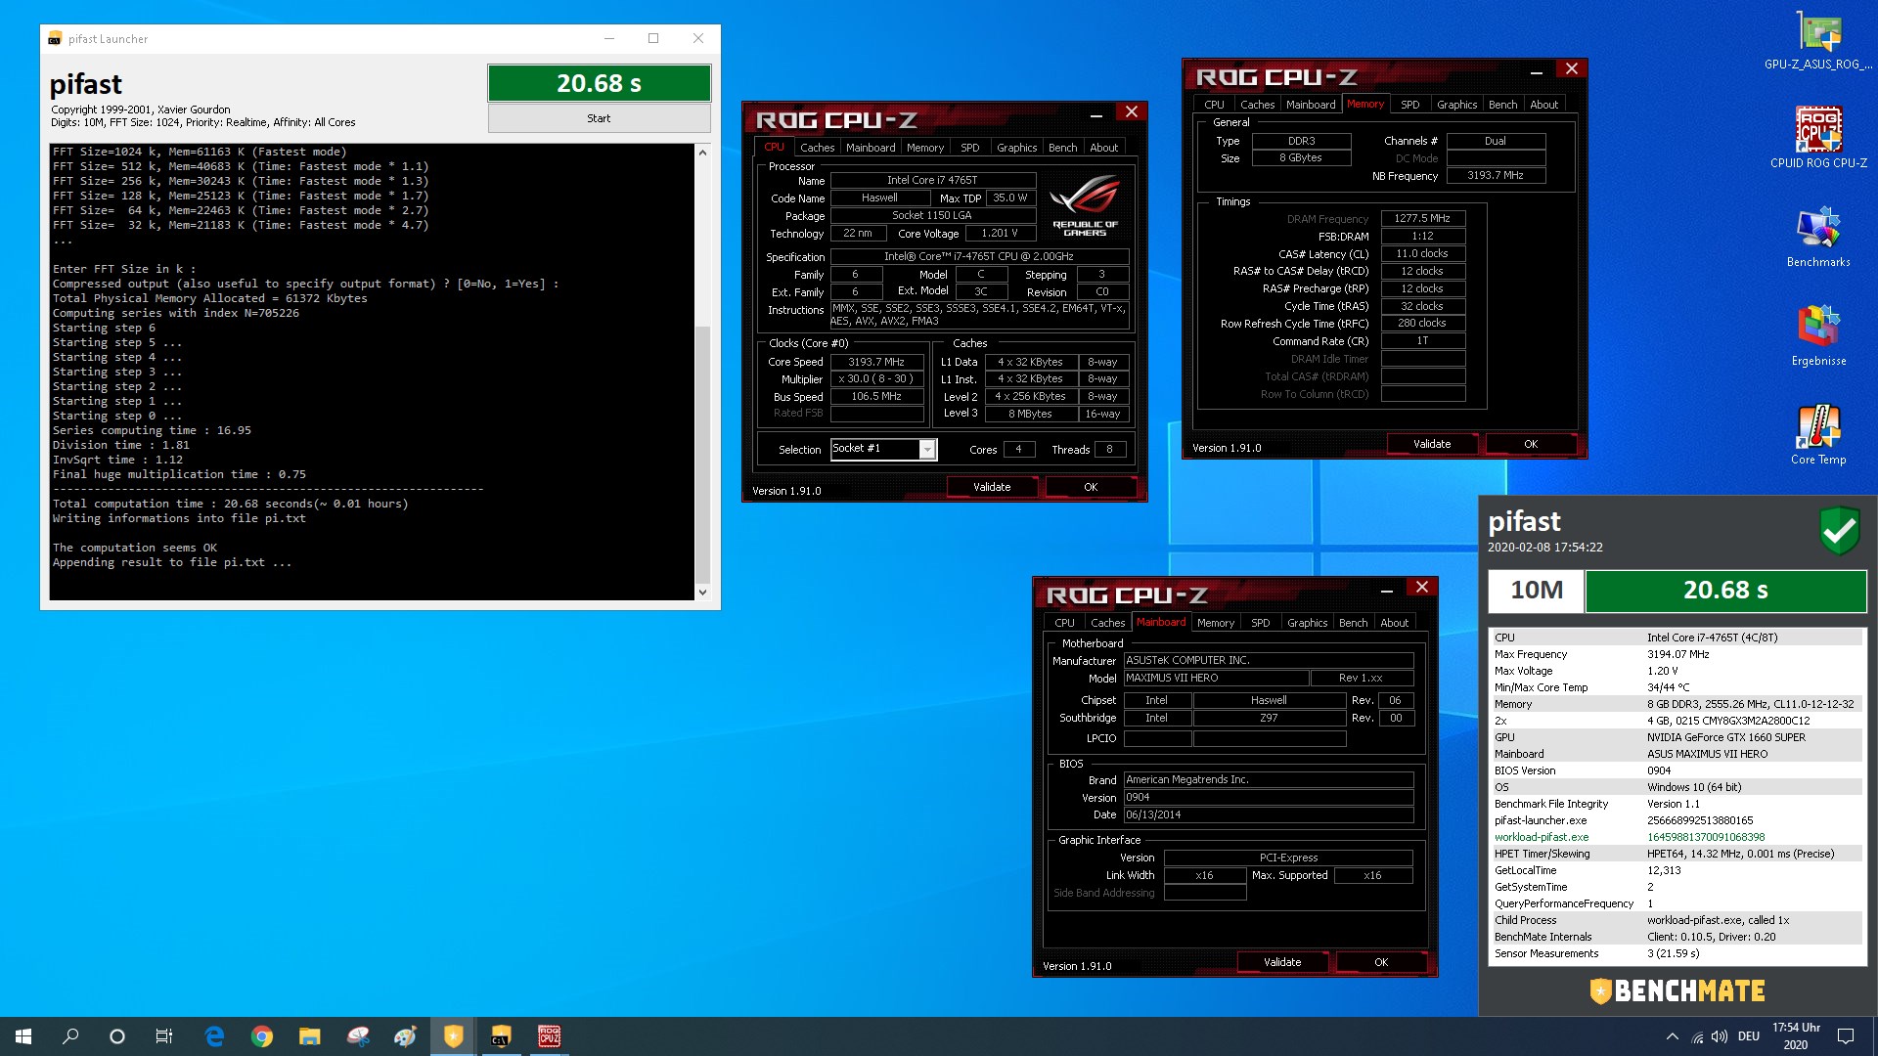
Task: Show hidden system tray icons
Action: point(1672,1036)
